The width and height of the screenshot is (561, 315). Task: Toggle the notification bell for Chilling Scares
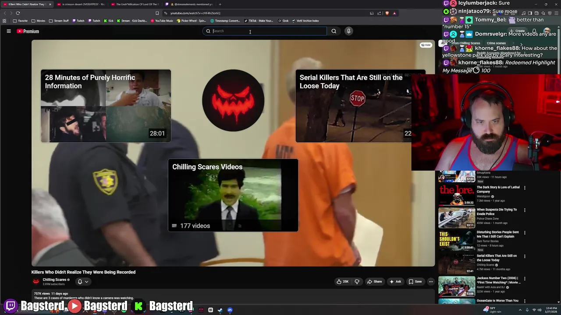80,282
